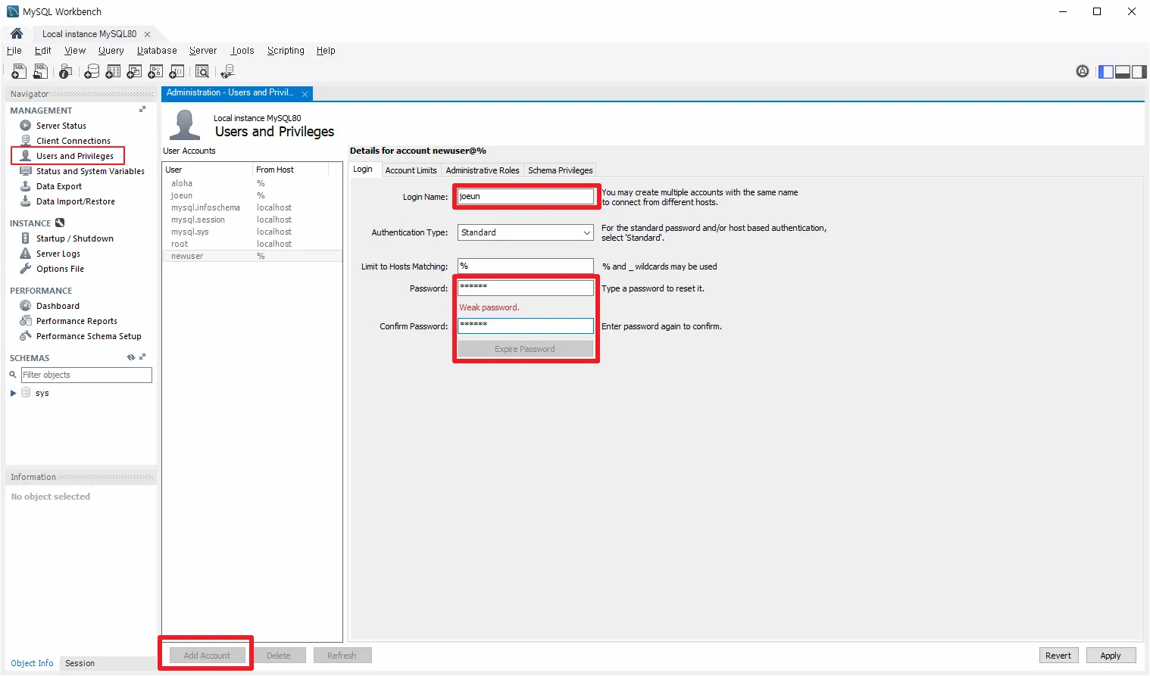The width and height of the screenshot is (1150, 676).
Task: Click the Refresh button
Action: tap(342, 656)
